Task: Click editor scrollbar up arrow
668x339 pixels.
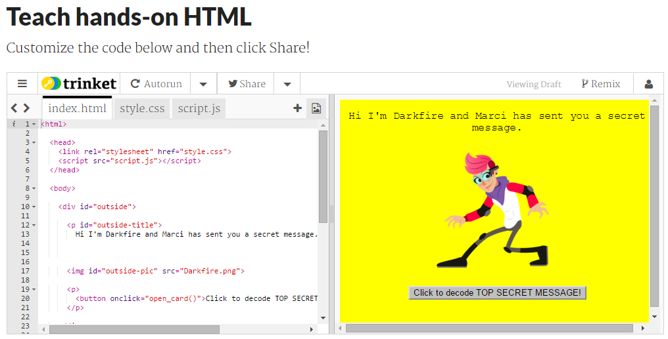Action: click(323, 125)
